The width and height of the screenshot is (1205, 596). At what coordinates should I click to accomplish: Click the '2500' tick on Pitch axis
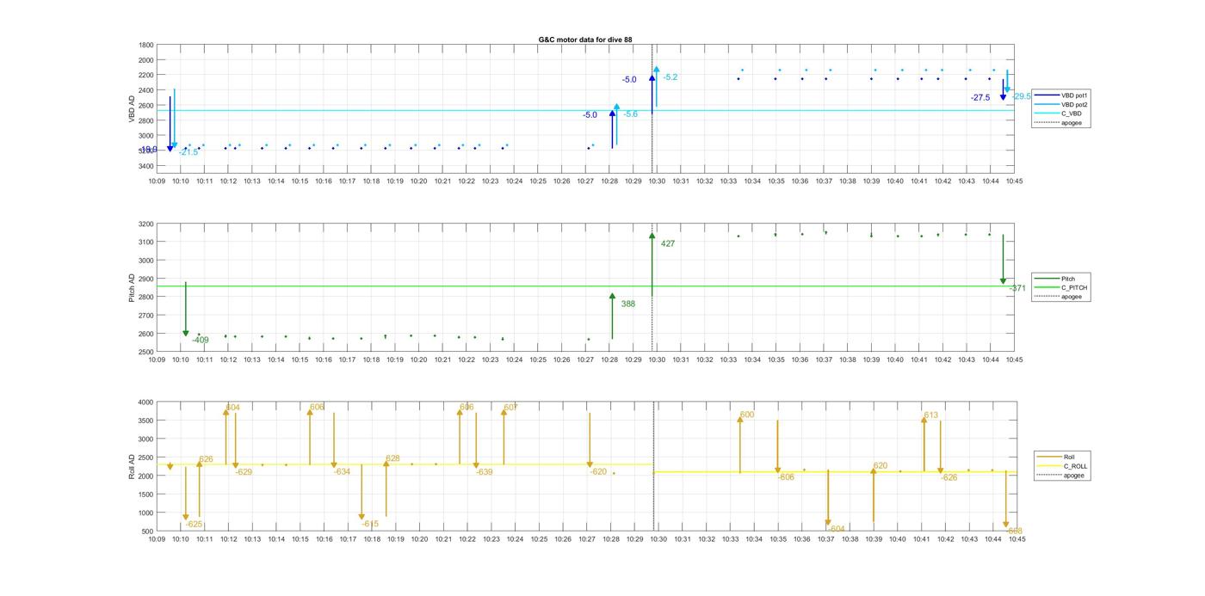(146, 352)
